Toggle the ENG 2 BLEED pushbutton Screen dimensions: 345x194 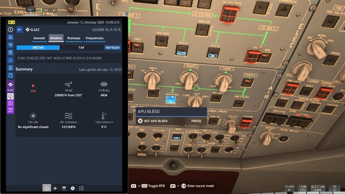(239, 103)
